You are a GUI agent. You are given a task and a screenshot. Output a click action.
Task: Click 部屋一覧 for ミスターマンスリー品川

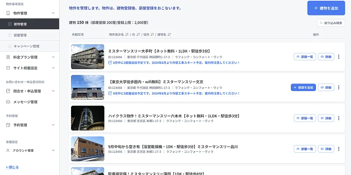tap(304, 149)
